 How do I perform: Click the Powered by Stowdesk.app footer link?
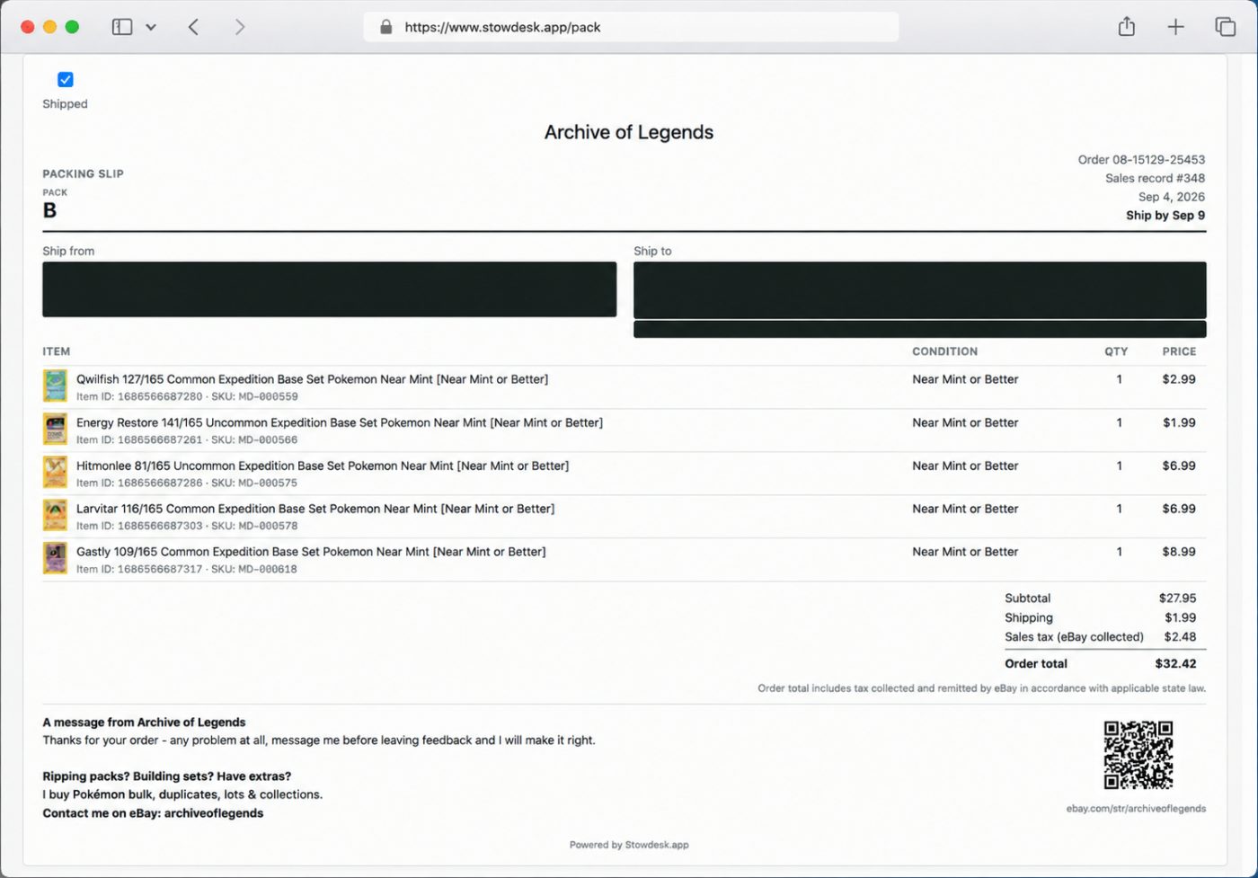[629, 845]
